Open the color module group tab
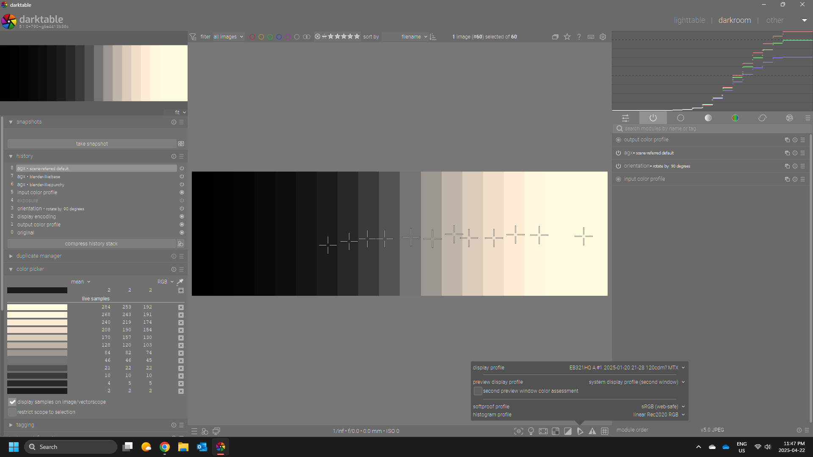 735,118
